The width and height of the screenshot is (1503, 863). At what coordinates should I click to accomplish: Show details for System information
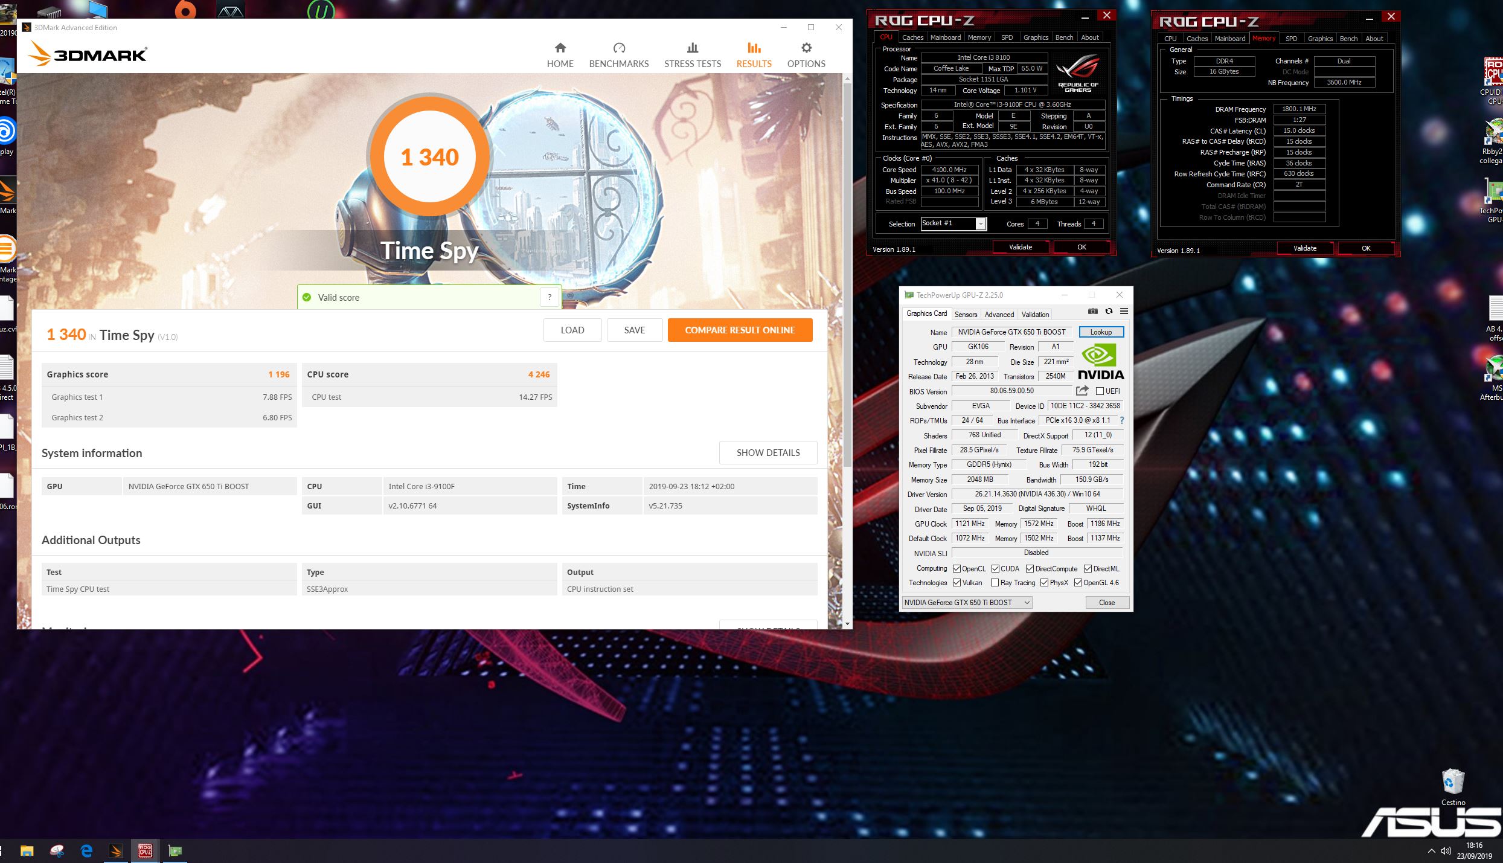coord(768,452)
